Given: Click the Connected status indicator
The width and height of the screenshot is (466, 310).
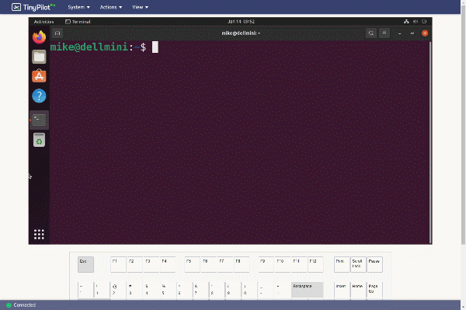Looking at the screenshot, I should coord(21,305).
